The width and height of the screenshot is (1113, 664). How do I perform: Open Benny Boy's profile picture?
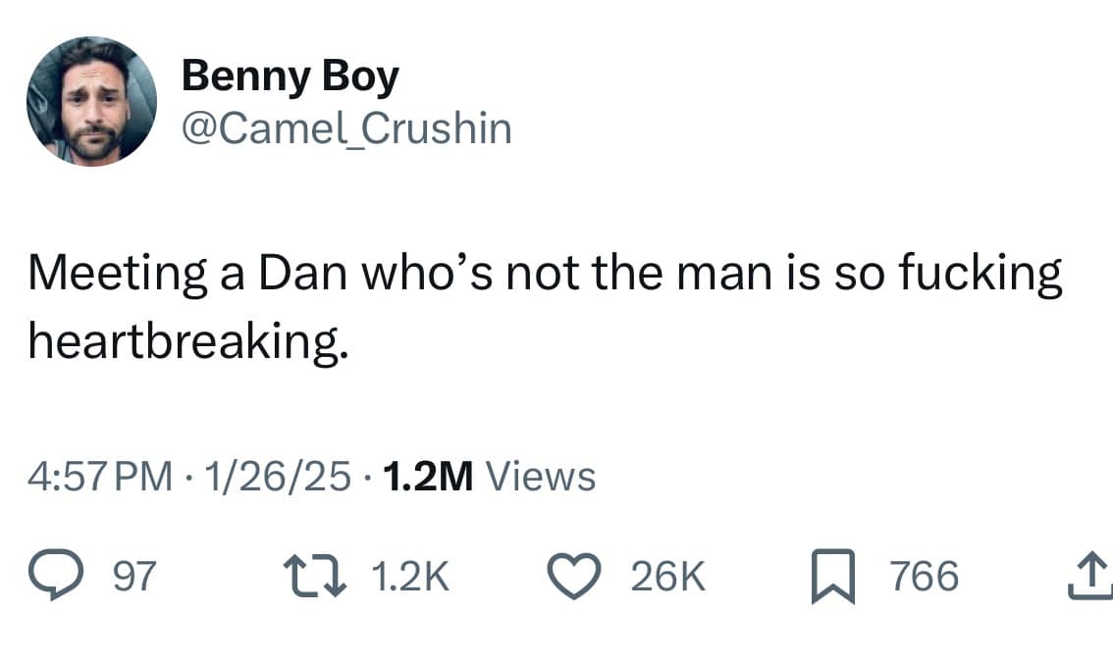coord(90,102)
